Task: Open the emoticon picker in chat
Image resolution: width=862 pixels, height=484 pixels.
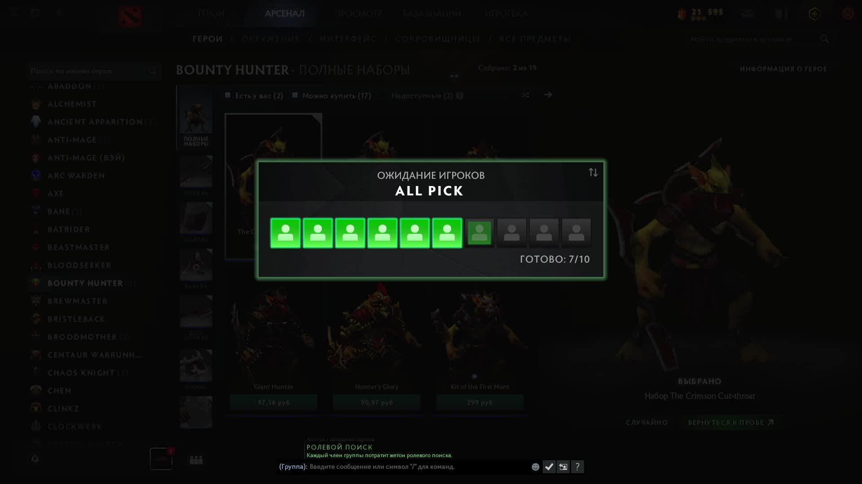Action: (x=535, y=467)
